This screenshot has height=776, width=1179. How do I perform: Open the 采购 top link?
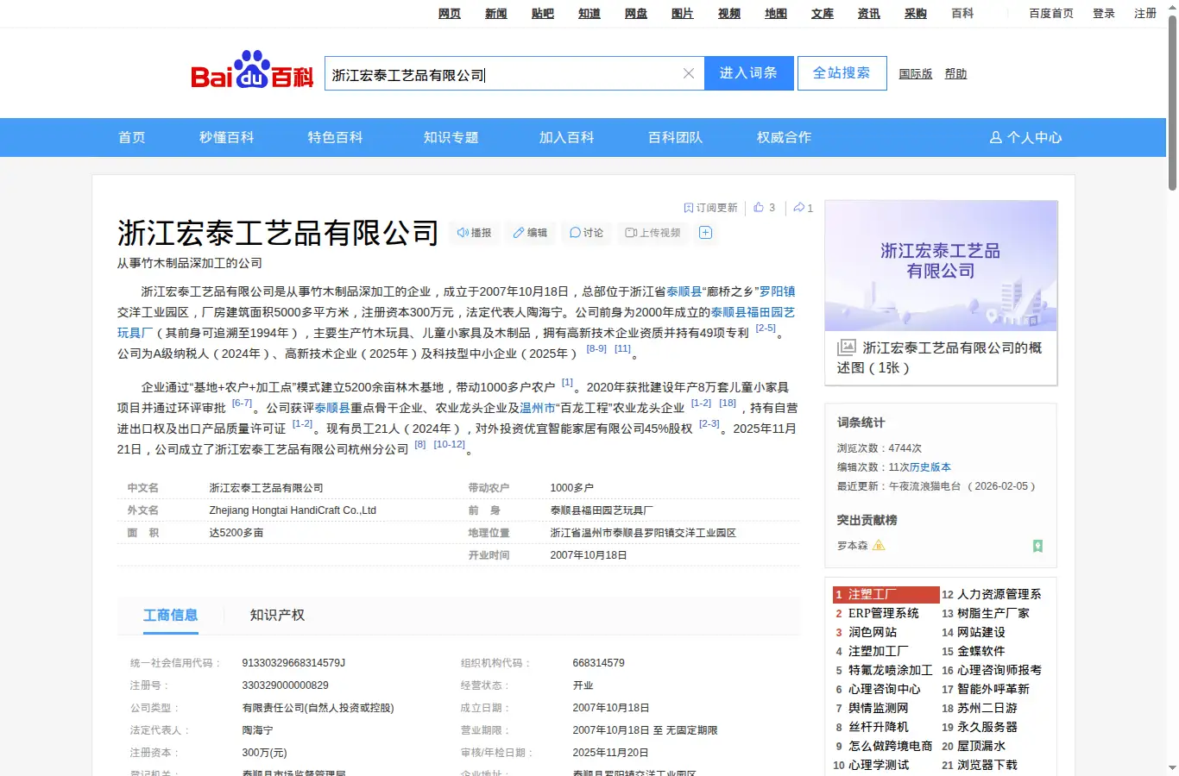pos(916,13)
